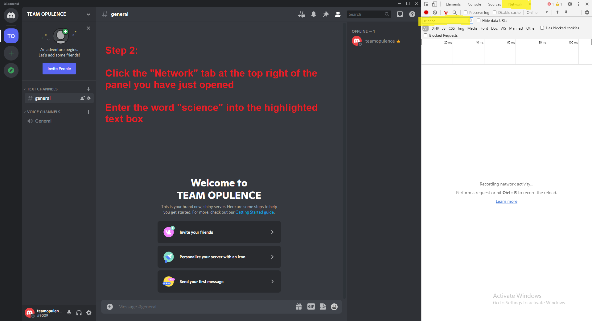Viewport: 592px width, 321px height.
Task: Click Add a Server plus icon
Action: click(11, 53)
